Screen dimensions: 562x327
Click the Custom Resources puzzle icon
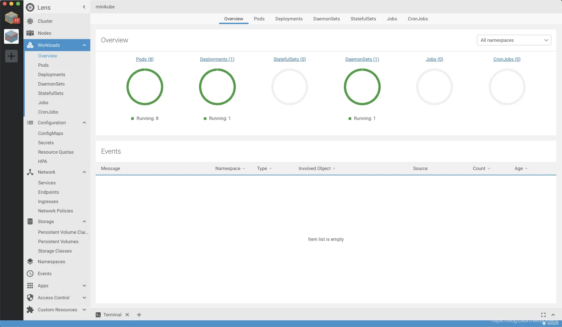click(x=30, y=310)
